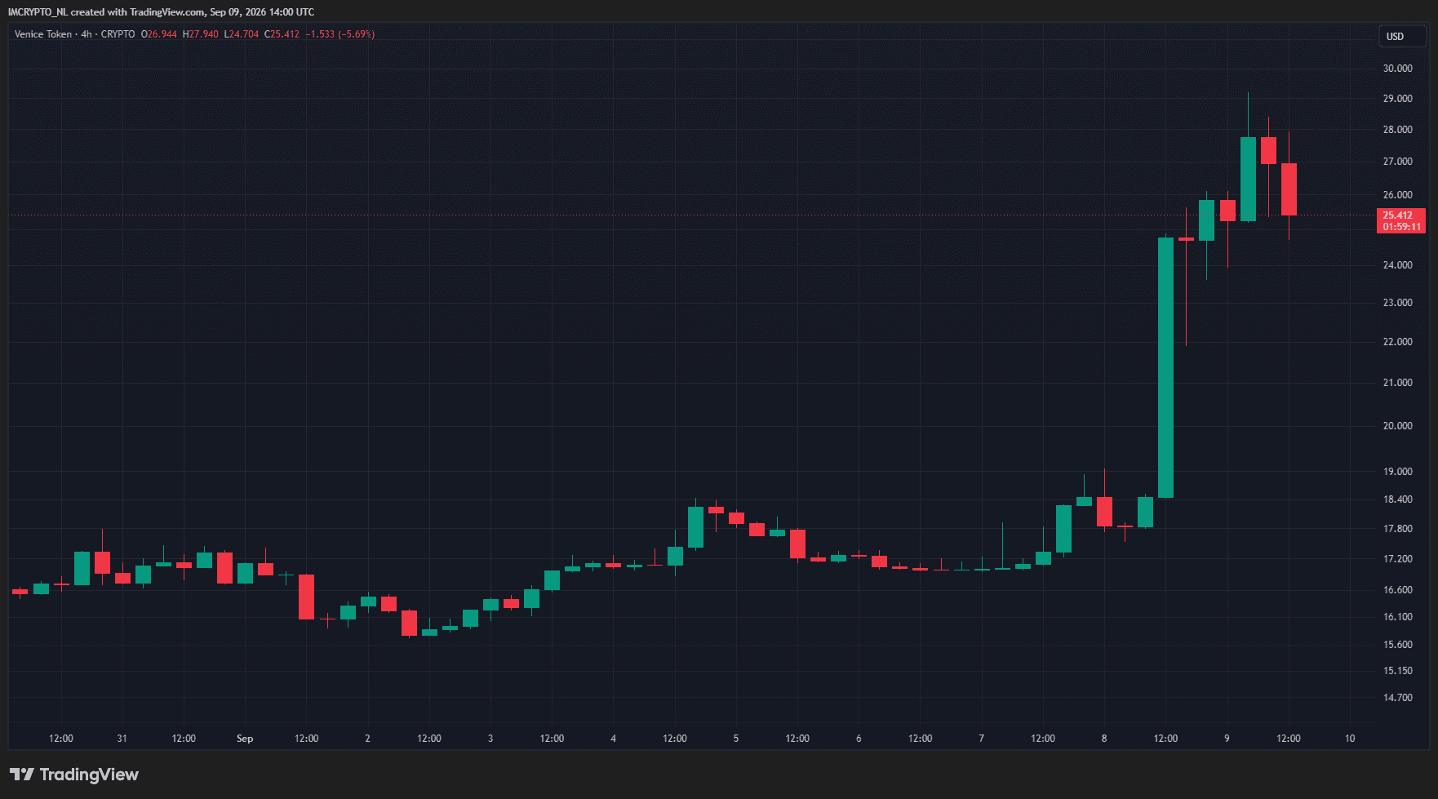Click the 15.150 price axis label
This screenshot has width=1438, height=799.
tap(1398, 671)
